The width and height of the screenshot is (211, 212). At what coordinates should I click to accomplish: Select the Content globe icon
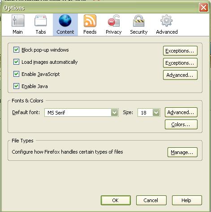(65, 21)
